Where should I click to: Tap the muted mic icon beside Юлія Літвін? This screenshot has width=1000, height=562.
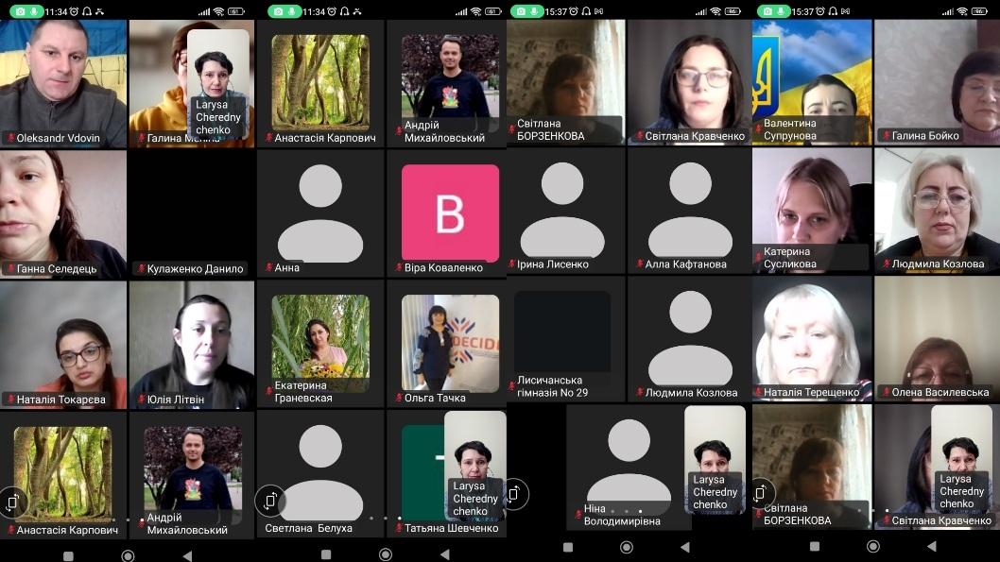(x=140, y=400)
